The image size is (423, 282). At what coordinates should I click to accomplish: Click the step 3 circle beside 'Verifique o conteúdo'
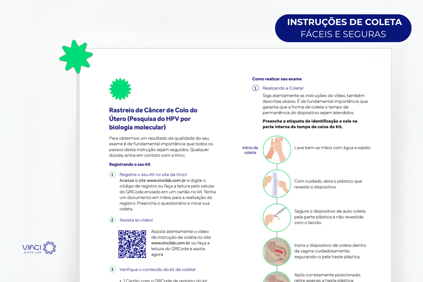click(112, 269)
